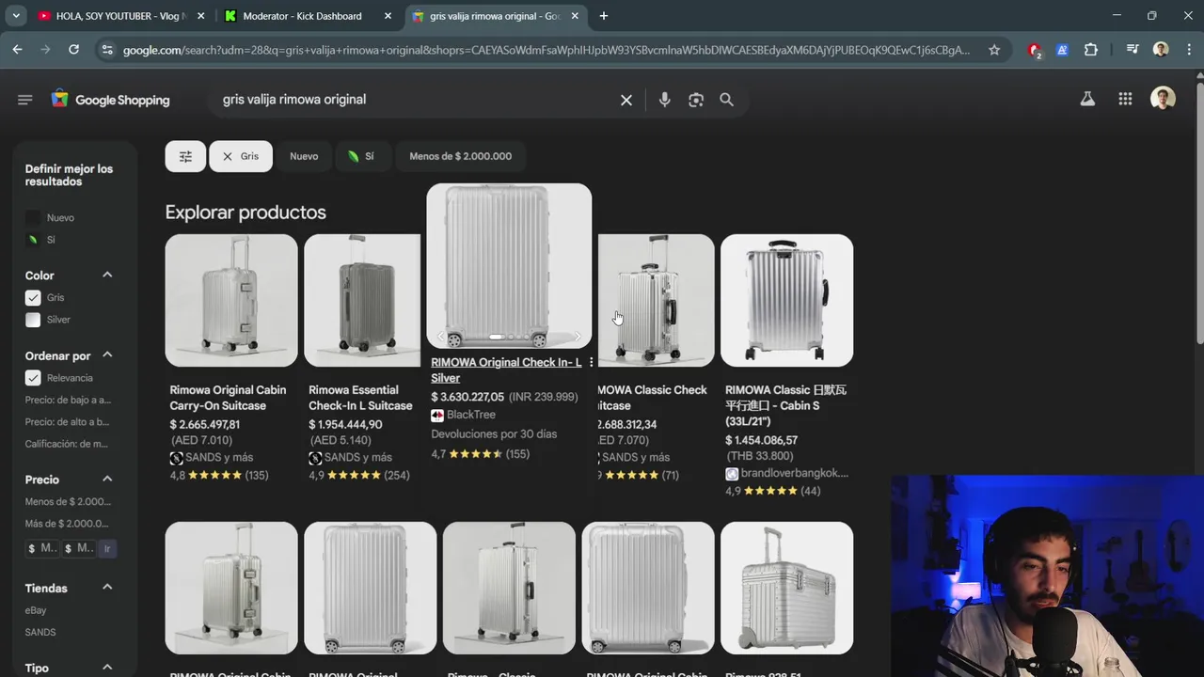Click the red extension icon in toolbar
The image size is (1204, 677).
(x=1035, y=50)
